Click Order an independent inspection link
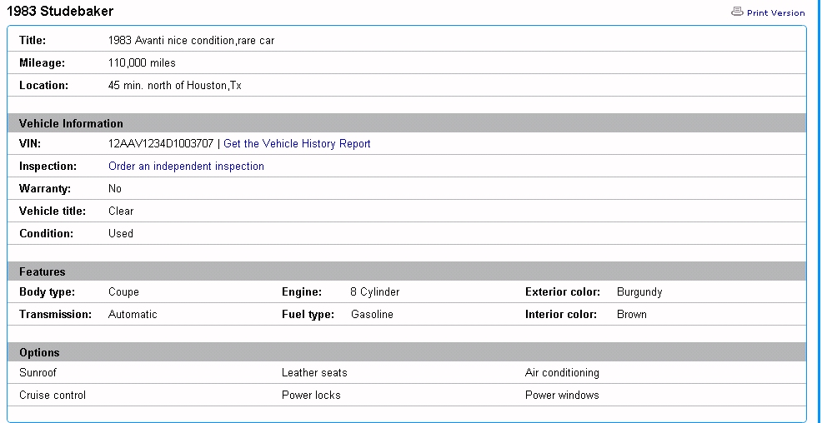 186,167
